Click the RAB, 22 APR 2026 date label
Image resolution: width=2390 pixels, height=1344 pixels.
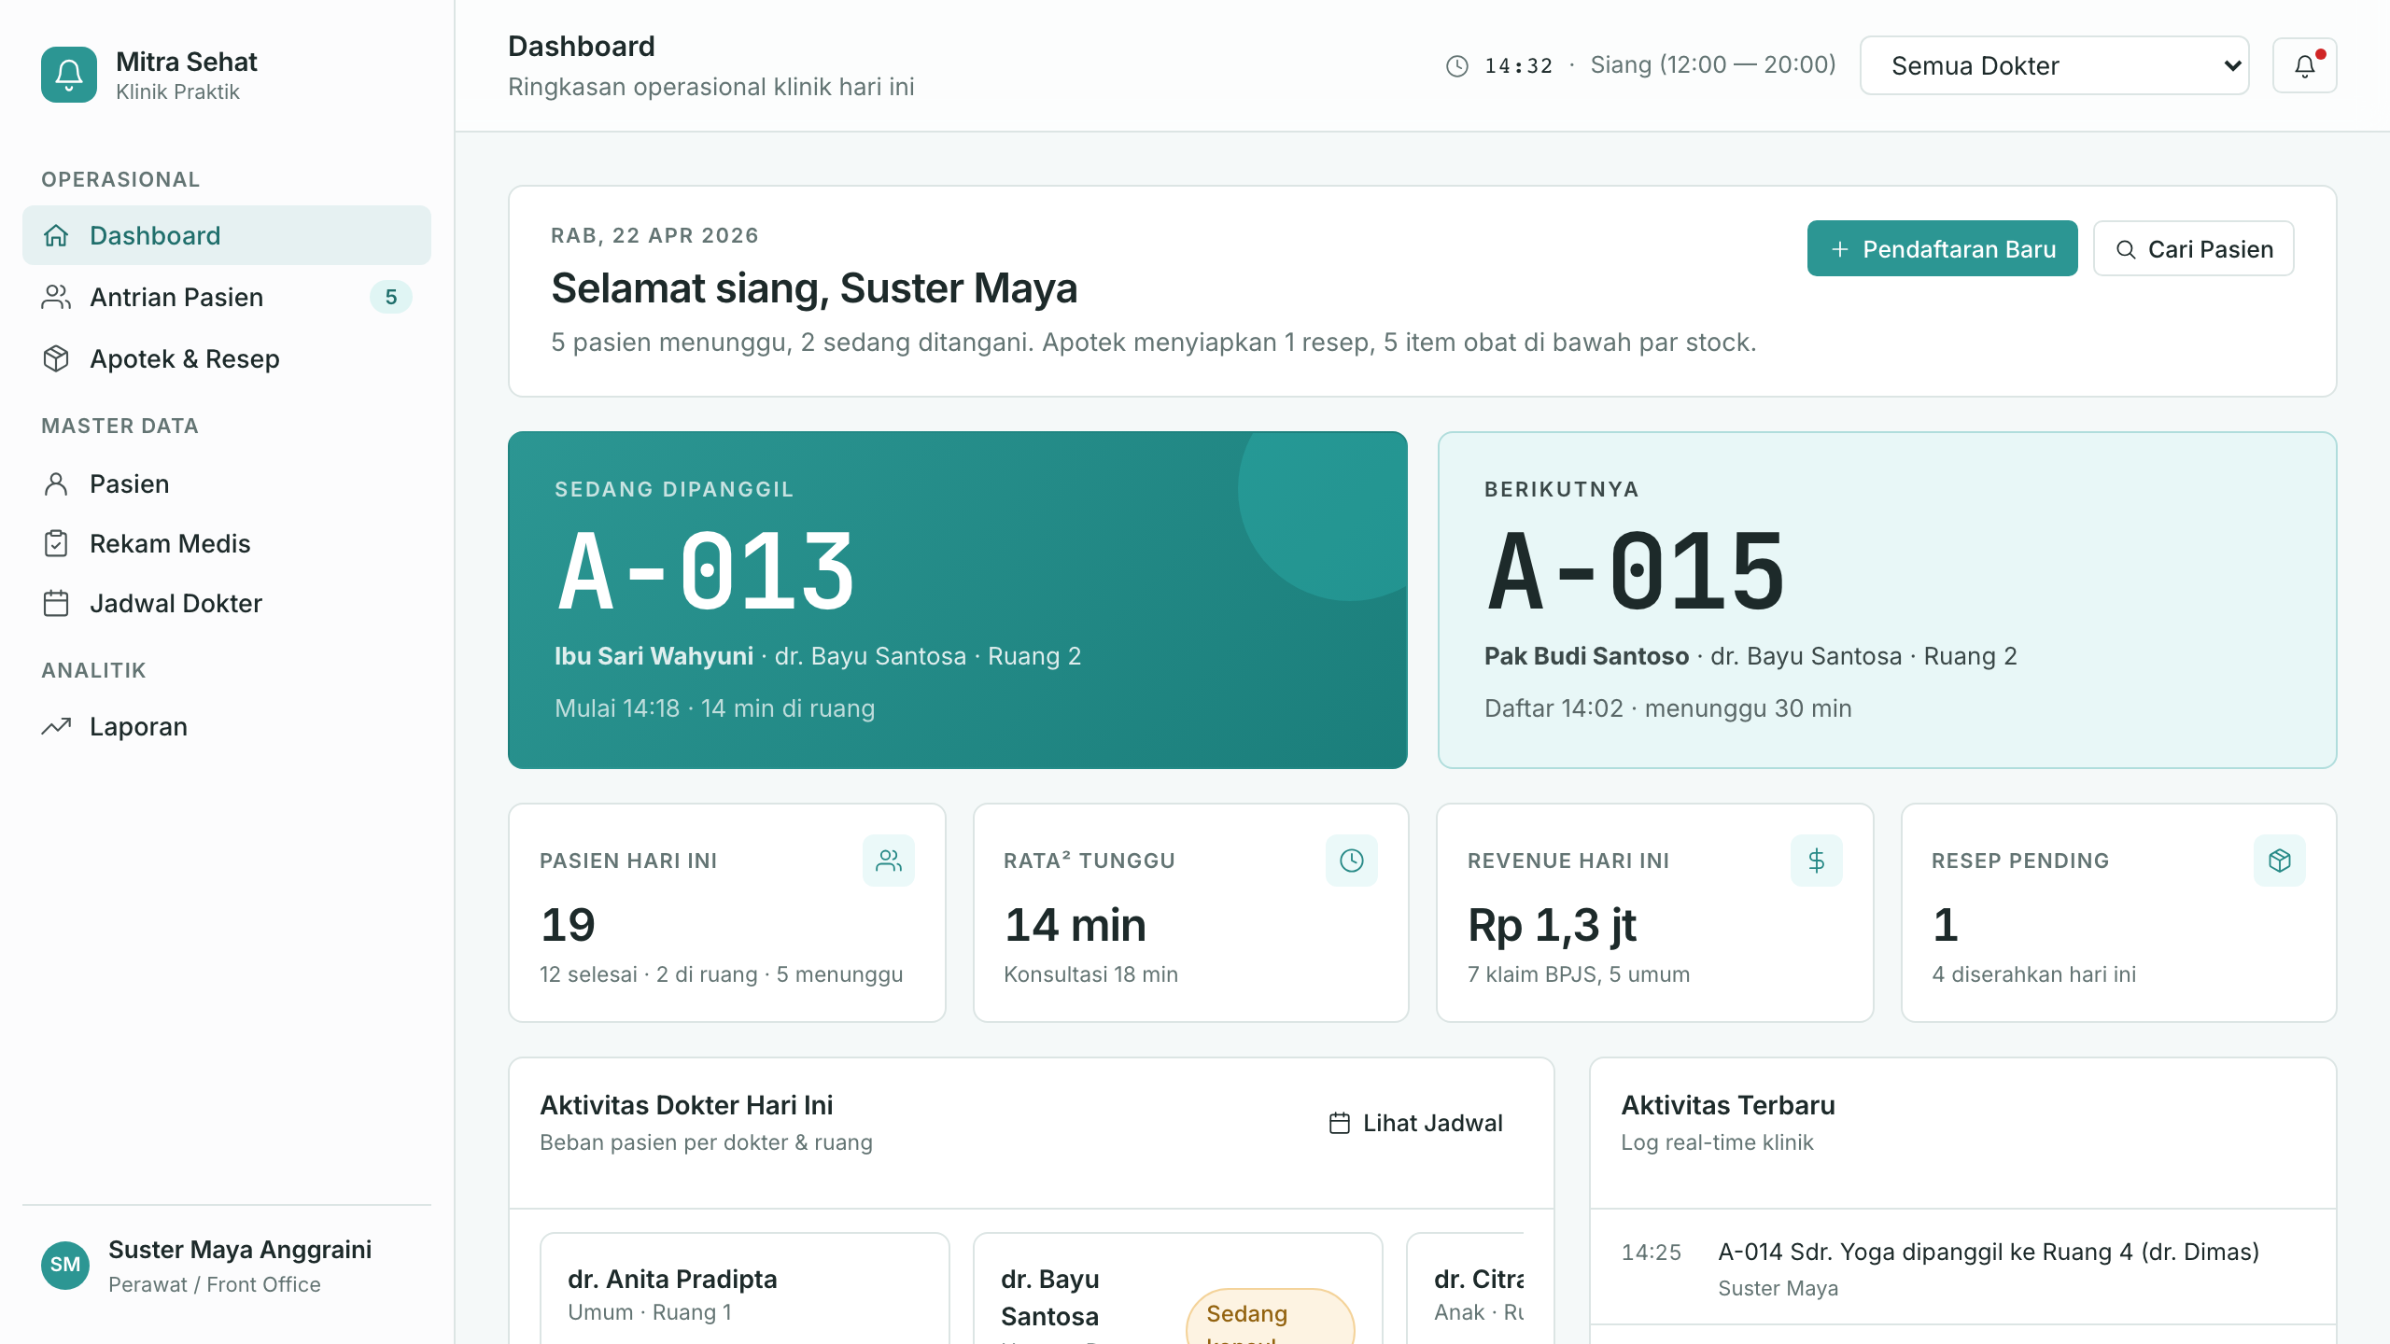[x=654, y=235]
